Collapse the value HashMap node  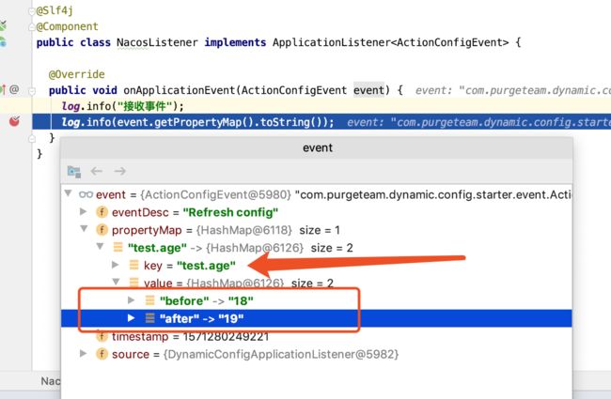click(x=117, y=282)
